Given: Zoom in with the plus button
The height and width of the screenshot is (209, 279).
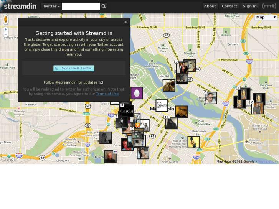Looking at the screenshot, I should [x=6, y=30].
